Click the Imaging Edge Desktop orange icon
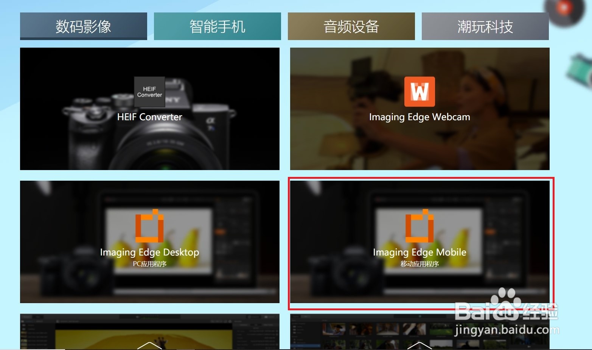Image resolution: width=592 pixels, height=350 pixels. point(149,226)
